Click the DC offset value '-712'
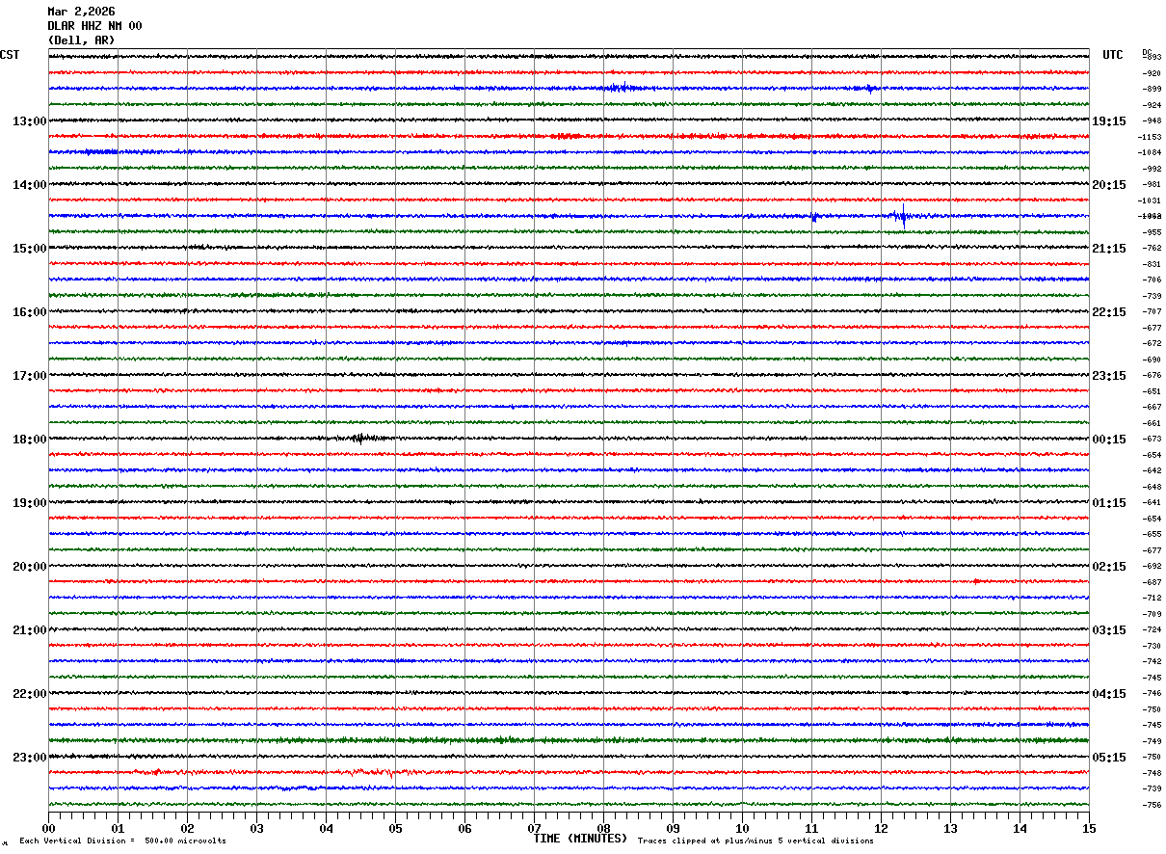 1152,599
